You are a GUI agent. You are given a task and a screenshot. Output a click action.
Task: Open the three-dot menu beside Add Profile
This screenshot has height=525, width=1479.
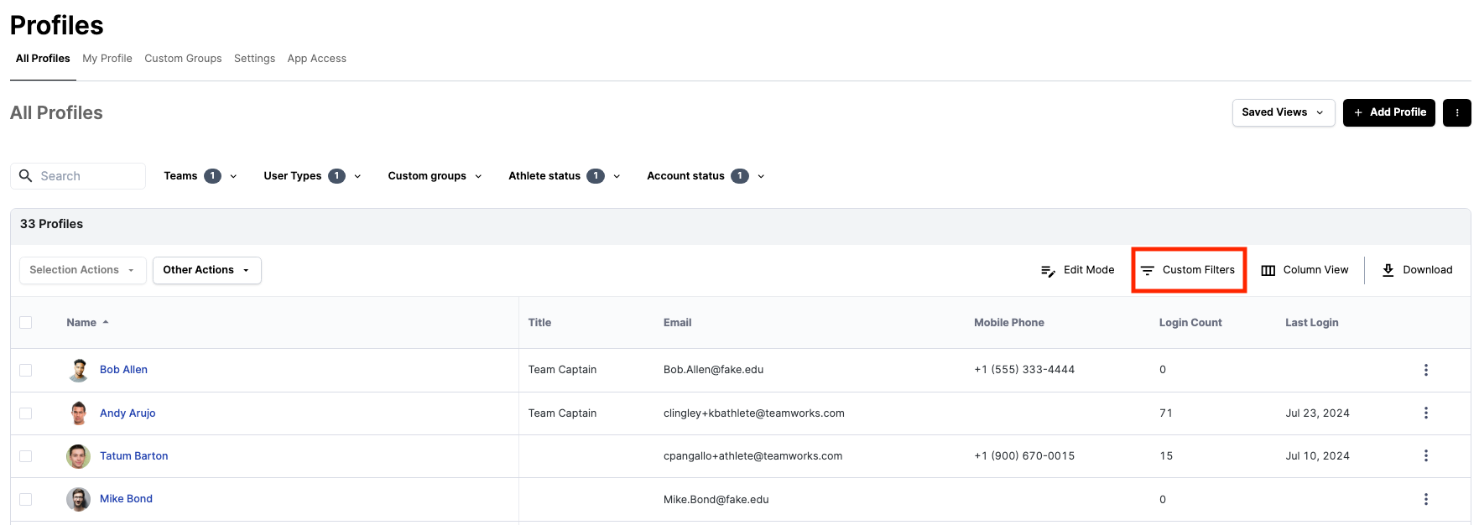pyautogui.click(x=1457, y=112)
